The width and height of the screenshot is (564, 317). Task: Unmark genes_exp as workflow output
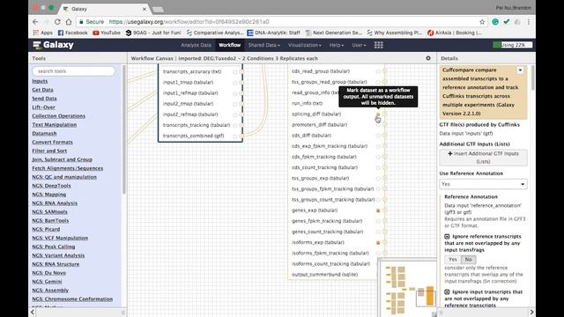point(378,210)
